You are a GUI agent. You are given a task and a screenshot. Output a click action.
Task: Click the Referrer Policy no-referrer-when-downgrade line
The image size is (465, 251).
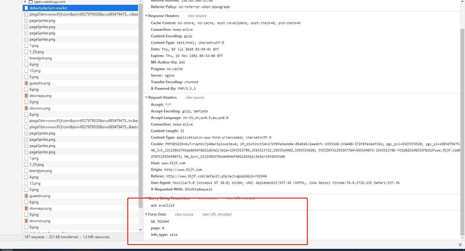190,7
